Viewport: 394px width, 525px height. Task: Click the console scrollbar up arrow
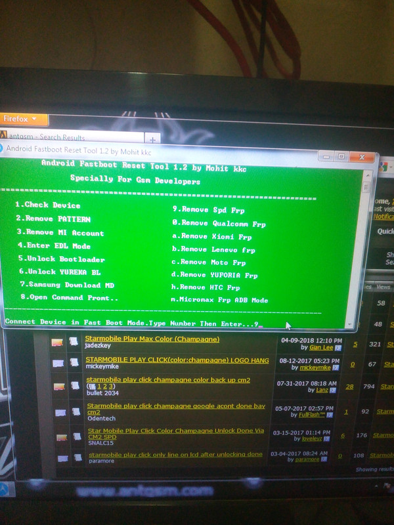point(367,175)
